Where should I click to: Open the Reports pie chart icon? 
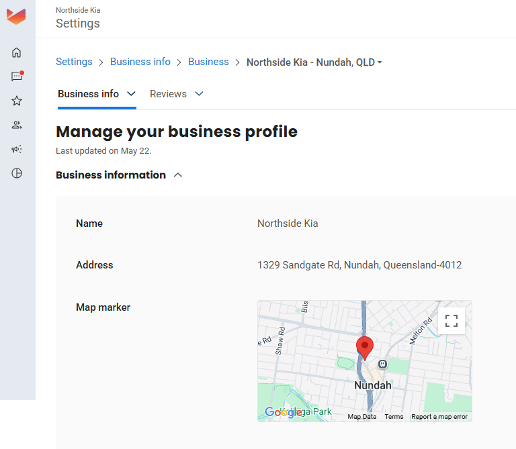[x=16, y=173]
